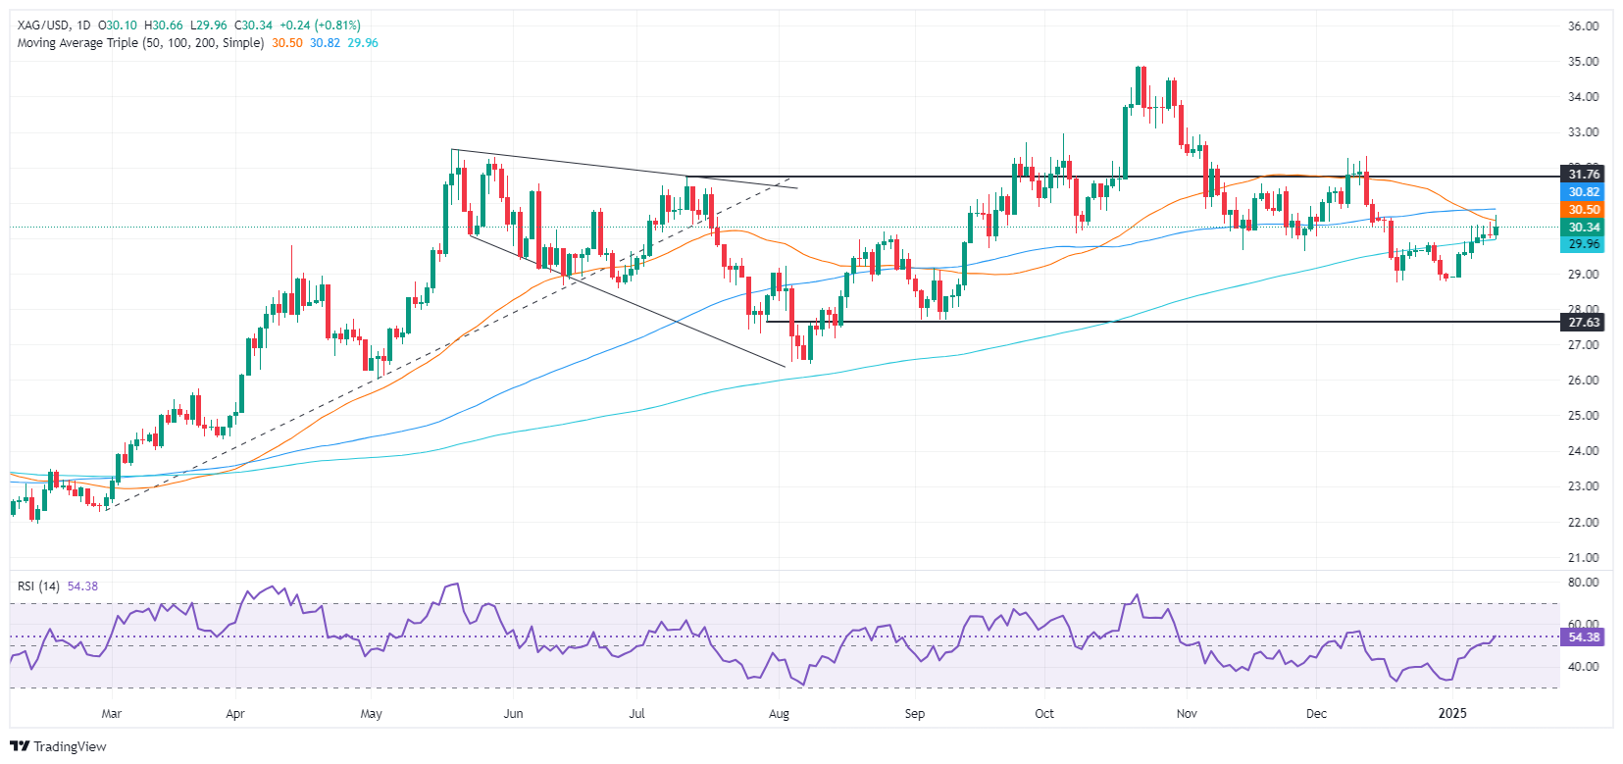Select the purple 54.38 RSI axis tag
This screenshot has width=1623, height=764.
click(x=1584, y=637)
